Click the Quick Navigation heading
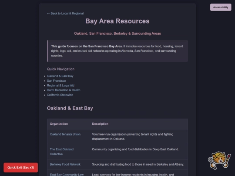Screen dimensions: 235x176 60,69
